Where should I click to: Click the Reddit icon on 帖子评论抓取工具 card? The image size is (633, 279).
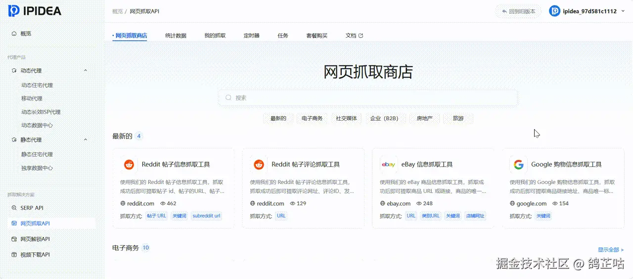point(259,164)
